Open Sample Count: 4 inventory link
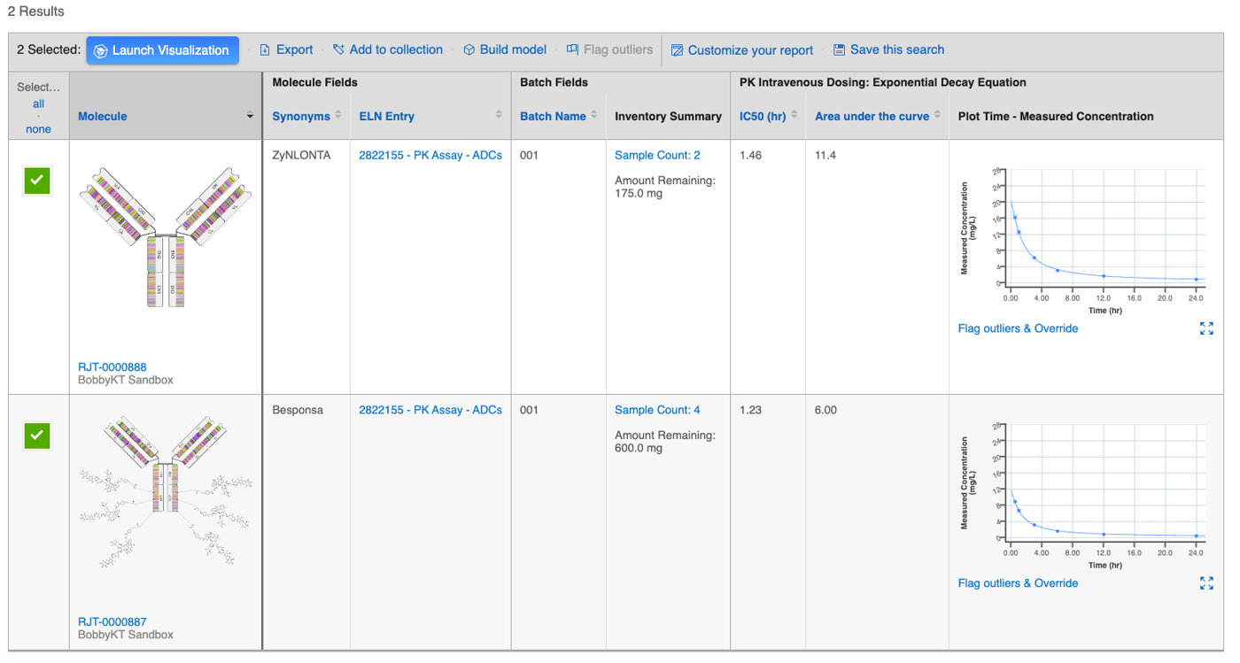 657,410
